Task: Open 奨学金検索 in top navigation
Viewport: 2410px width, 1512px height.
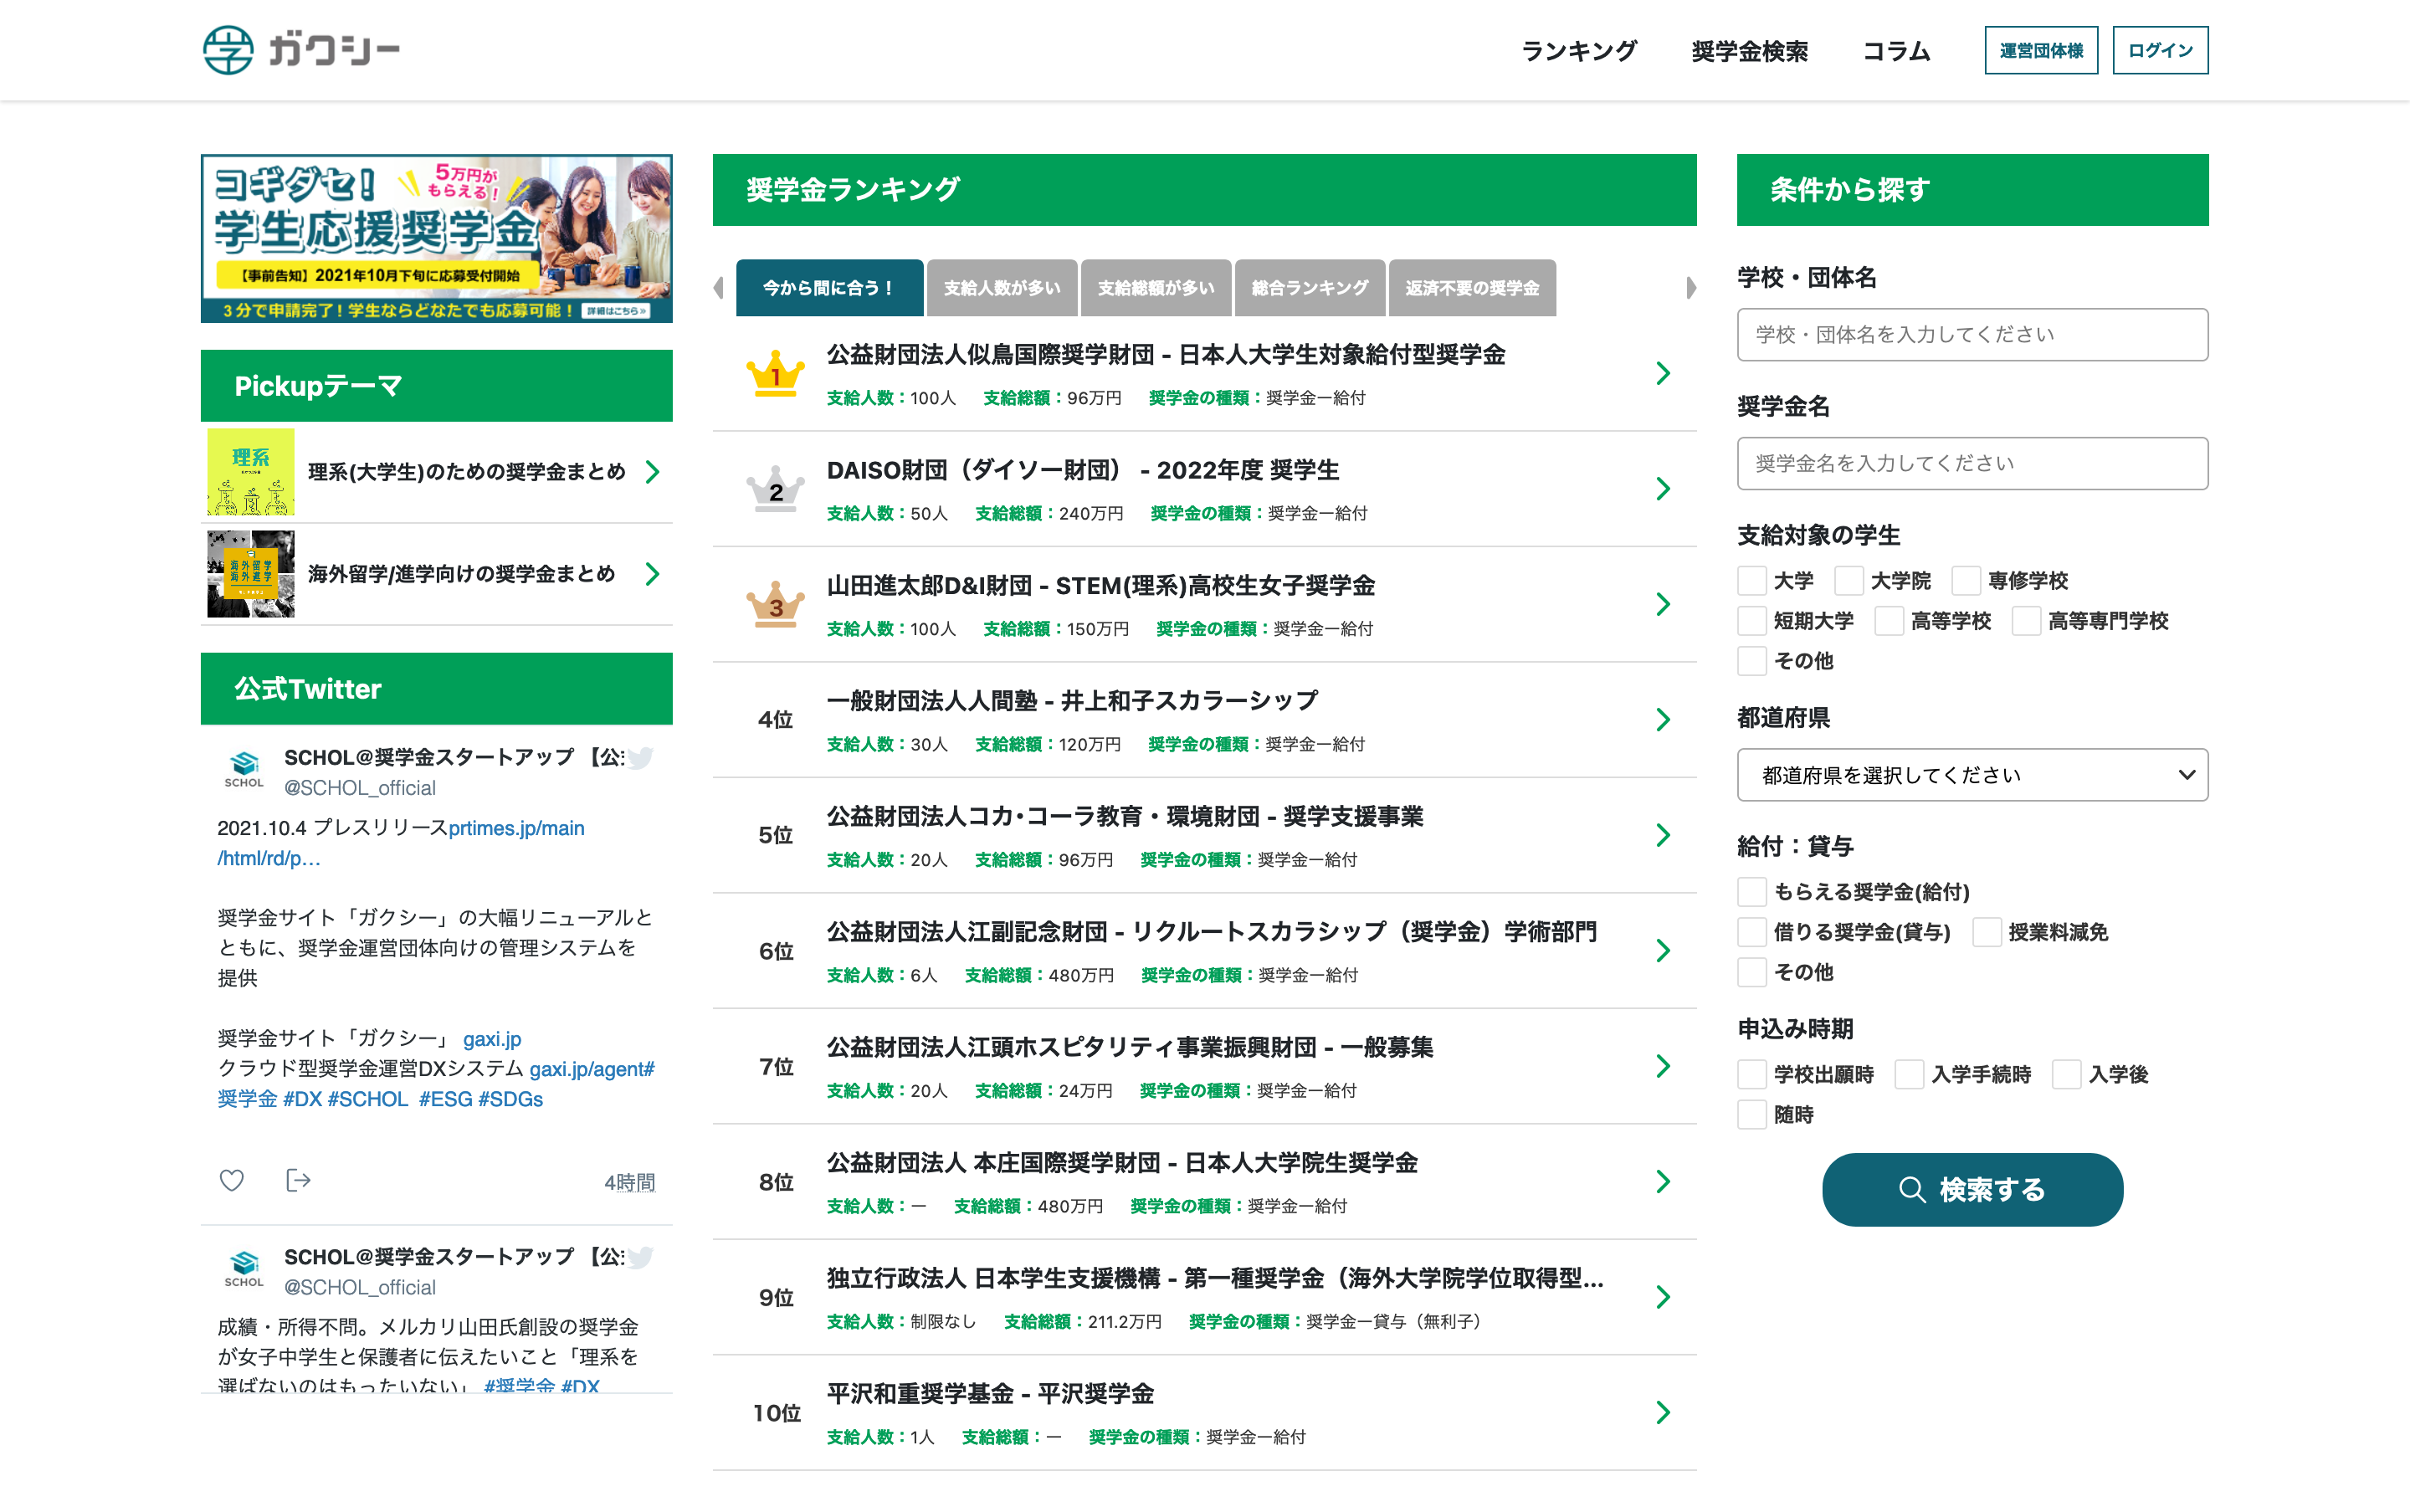Action: click(x=1749, y=51)
